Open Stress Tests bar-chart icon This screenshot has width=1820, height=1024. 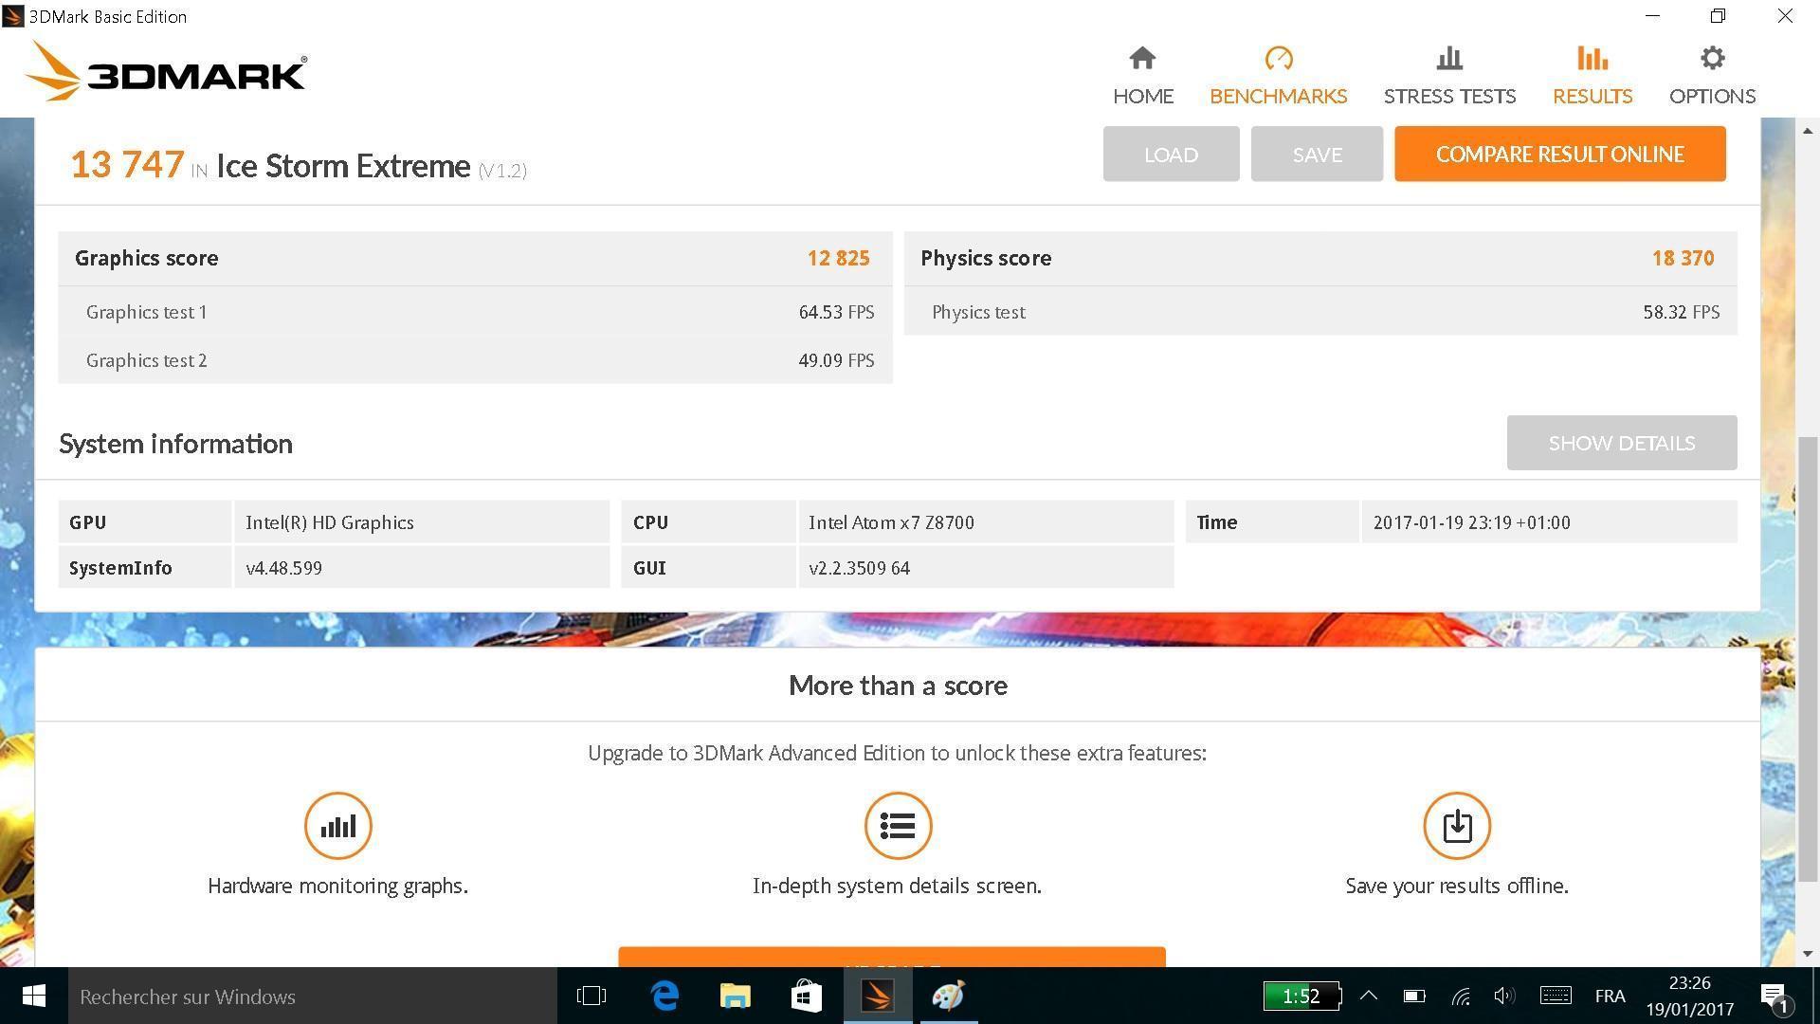coord(1449,59)
